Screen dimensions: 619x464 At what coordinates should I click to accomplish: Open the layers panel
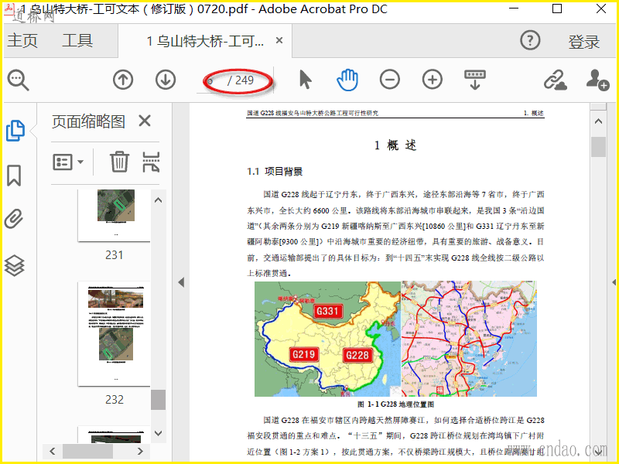pyautogui.click(x=14, y=265)
